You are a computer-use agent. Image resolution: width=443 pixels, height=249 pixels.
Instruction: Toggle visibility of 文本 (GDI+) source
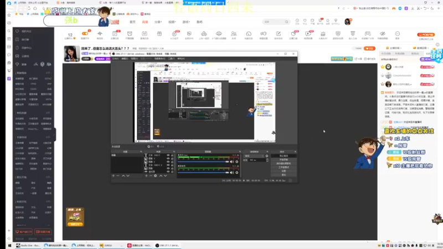(168, 155)
